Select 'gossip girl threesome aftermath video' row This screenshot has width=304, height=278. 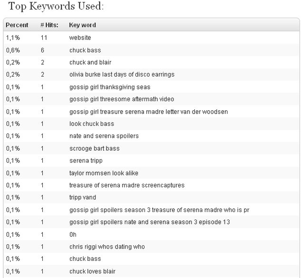coord(152,99)
